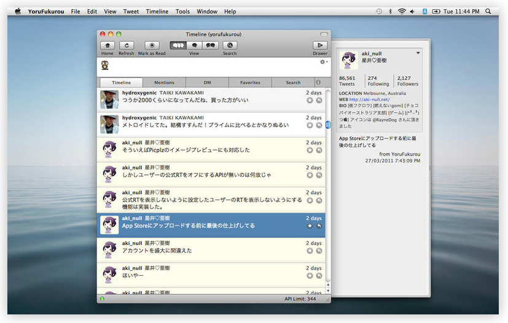
Task: Open the gear settings dropdown
Action: (323, 62)
